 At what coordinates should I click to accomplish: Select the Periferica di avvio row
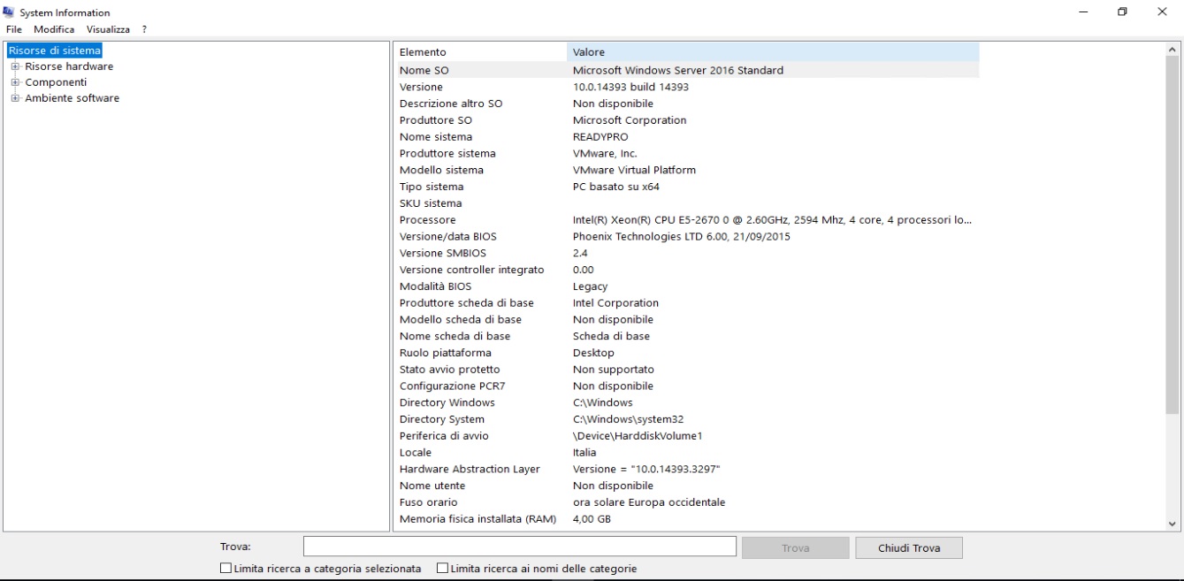point(686,436)
